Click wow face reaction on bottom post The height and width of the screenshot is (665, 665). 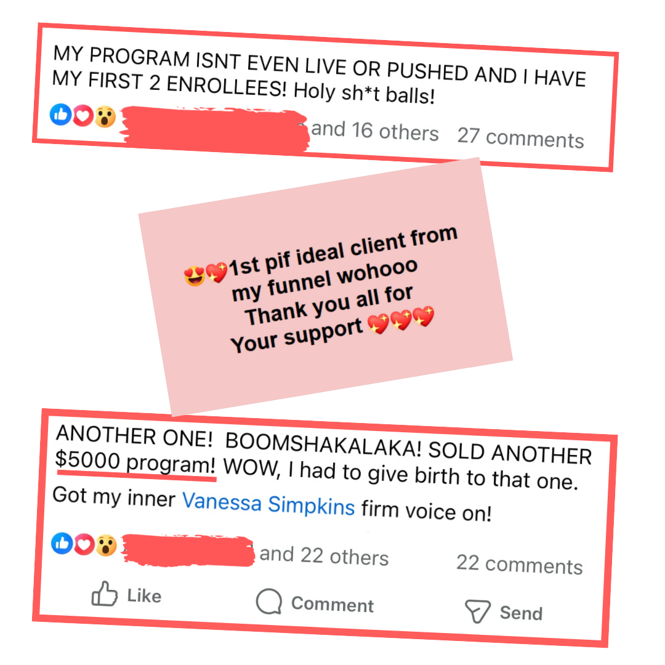coord(106,546)
